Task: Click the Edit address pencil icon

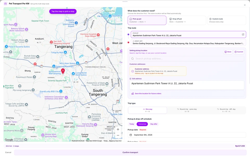Action: (x=130, y=78)
